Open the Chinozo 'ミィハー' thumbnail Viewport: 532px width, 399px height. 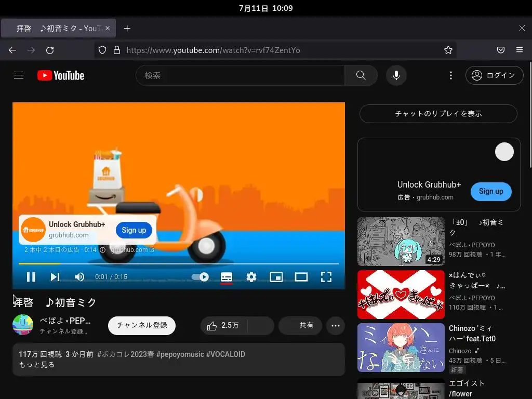(401, 348)
